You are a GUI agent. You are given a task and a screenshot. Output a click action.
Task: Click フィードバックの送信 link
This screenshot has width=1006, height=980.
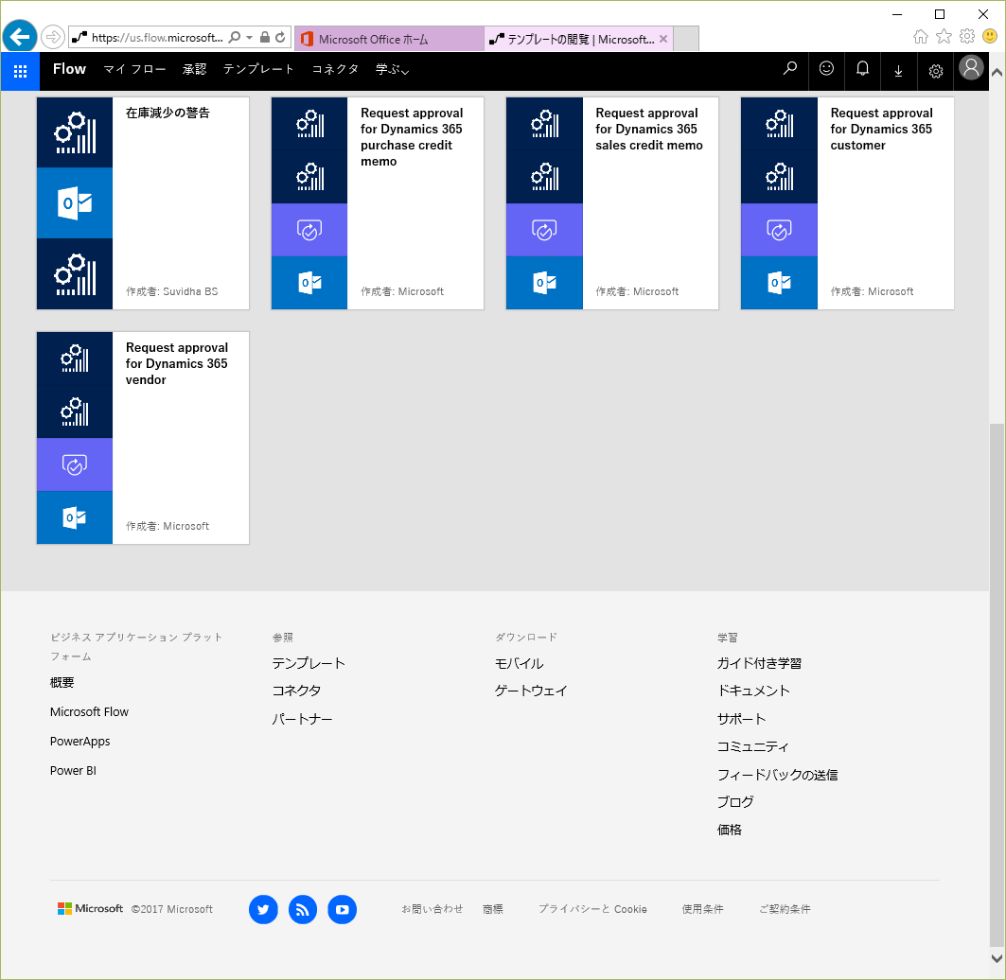click(x=778, y=776)
